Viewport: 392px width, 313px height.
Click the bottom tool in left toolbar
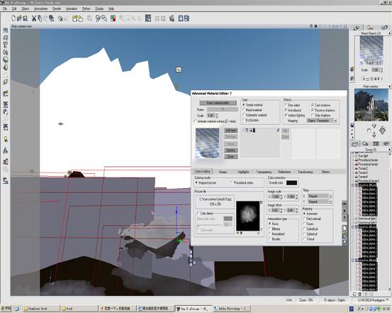(x=6, y=180)
